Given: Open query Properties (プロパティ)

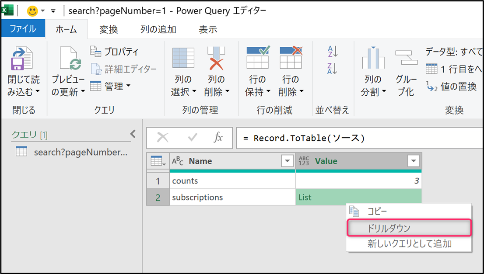Looking at the screenshot, I should [115, 52].
